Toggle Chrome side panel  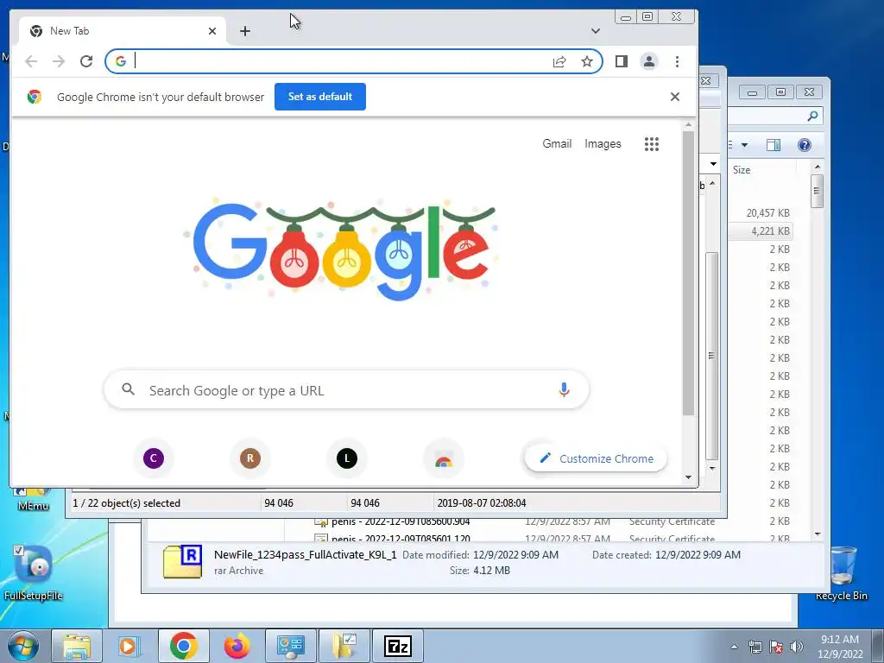[x=622, y=61]
